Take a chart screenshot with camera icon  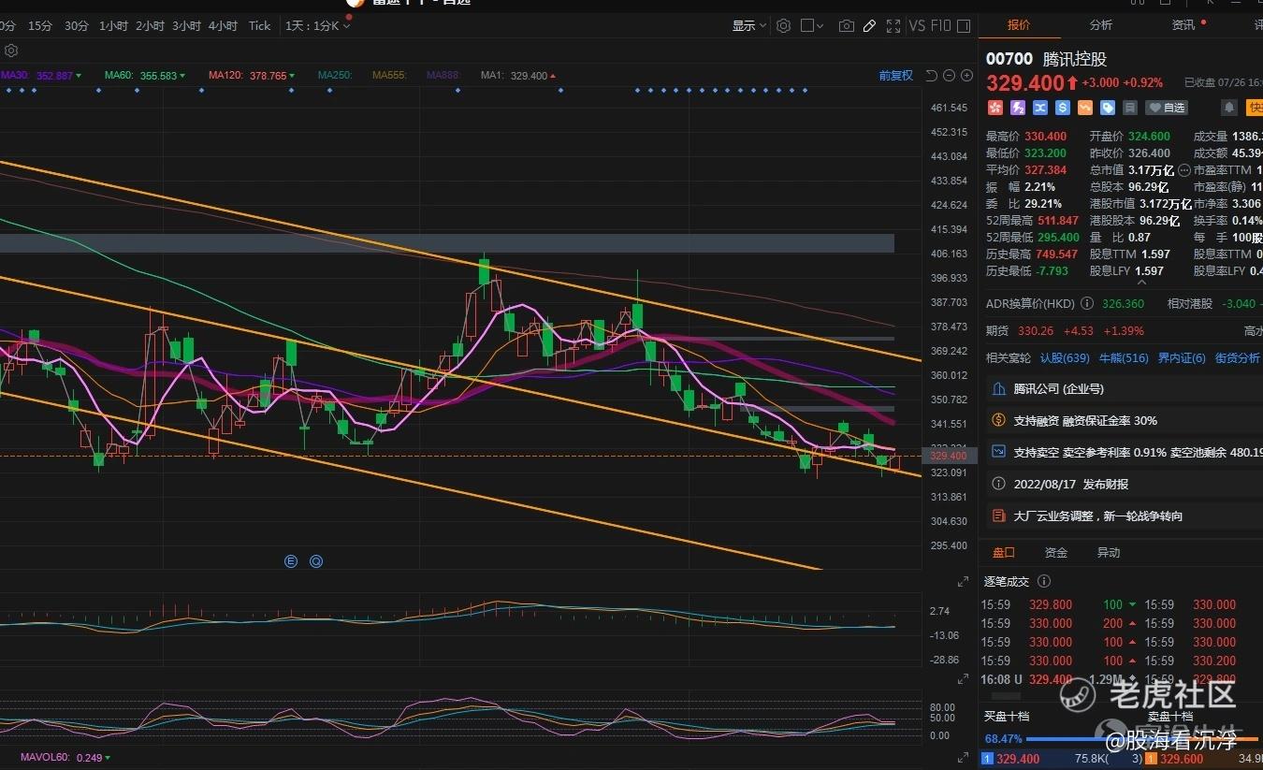846,26
